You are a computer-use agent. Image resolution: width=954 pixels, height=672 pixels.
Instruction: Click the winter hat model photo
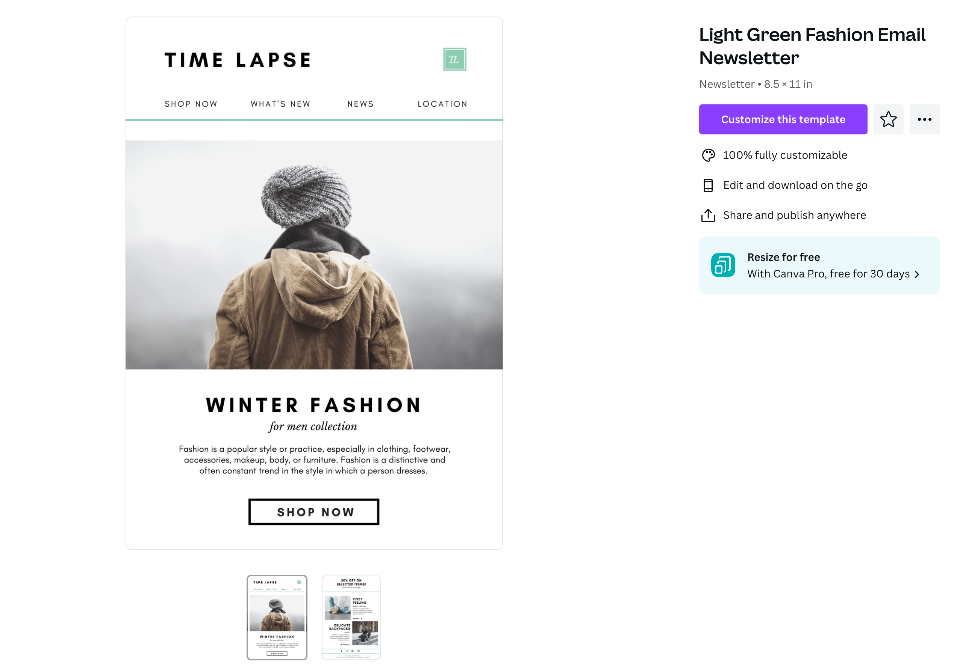point(314,255)
